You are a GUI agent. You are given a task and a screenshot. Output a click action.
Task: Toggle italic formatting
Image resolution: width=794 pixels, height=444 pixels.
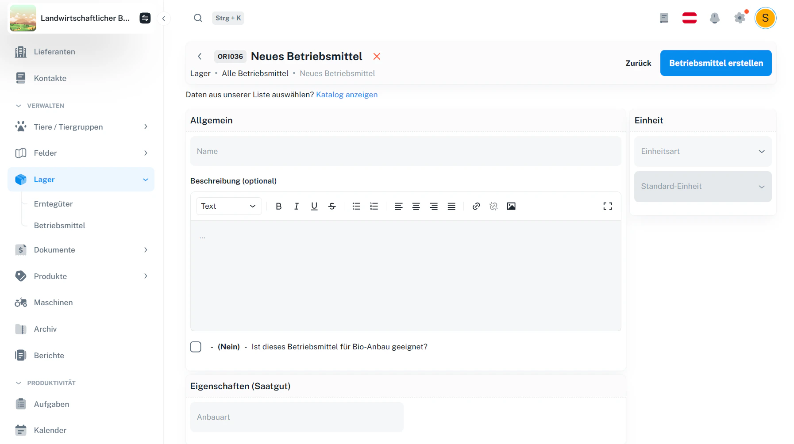[x=297, y=206]
